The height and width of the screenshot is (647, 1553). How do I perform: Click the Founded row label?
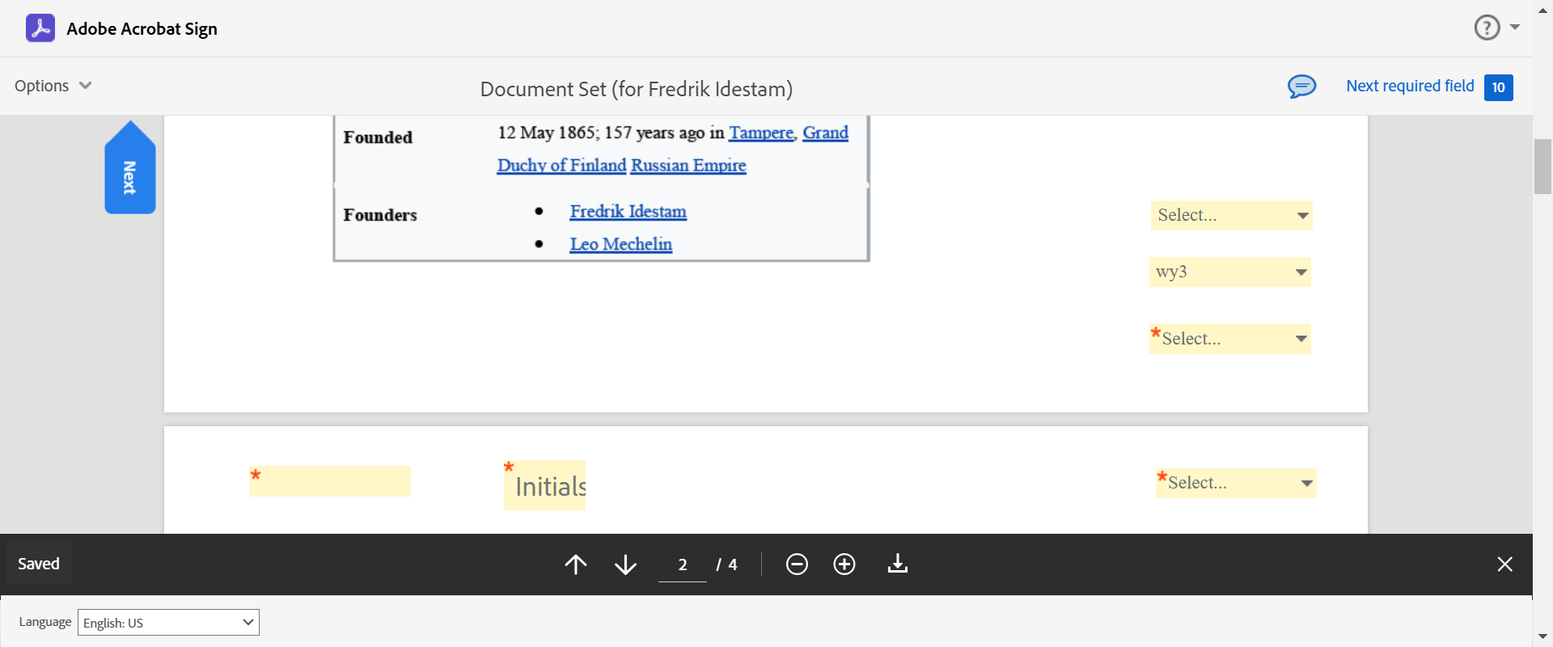click(x=378, y=137)
